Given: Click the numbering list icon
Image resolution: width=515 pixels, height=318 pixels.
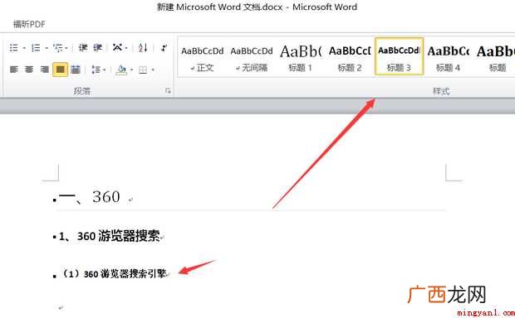Looking at the screenshot, I should [x=36, y=48].
